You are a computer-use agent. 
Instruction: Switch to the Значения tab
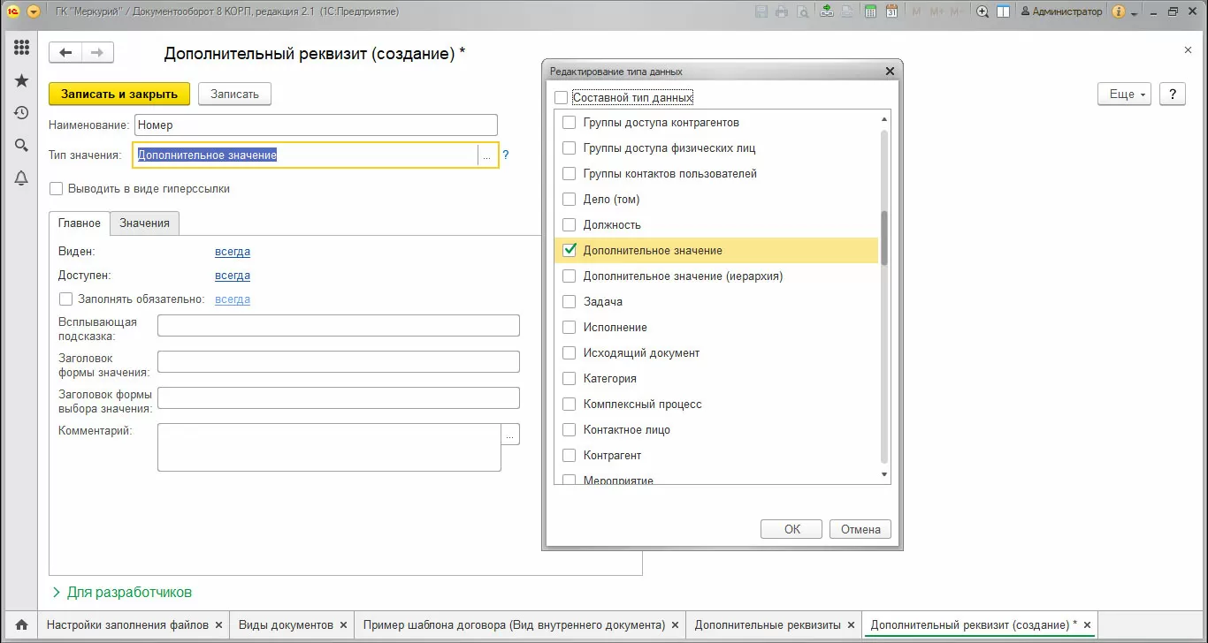coord(145,223)
